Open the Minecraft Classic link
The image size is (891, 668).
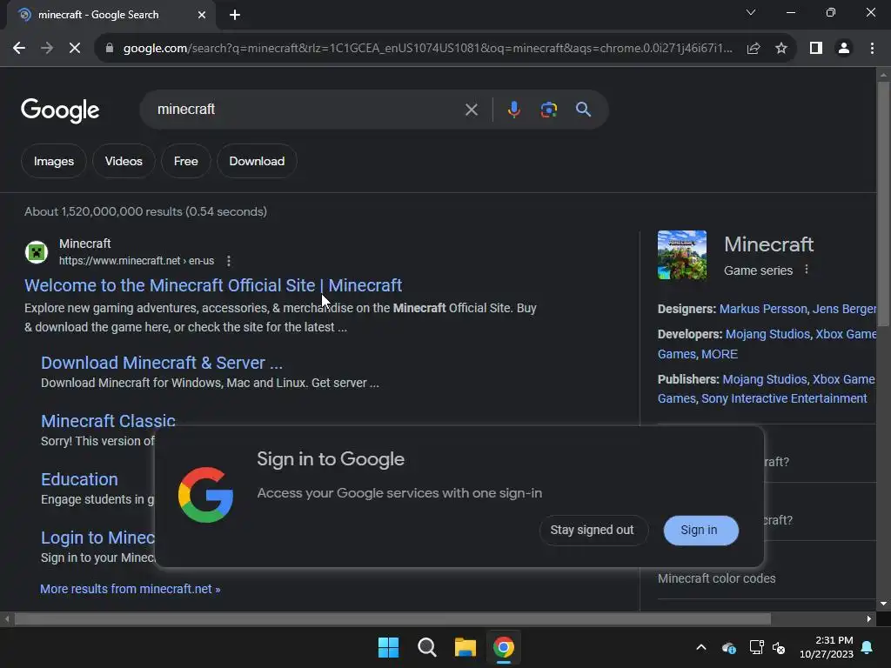click(108, 421)
